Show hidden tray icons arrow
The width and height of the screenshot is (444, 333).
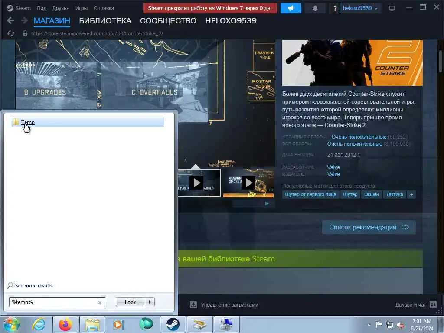369,325
